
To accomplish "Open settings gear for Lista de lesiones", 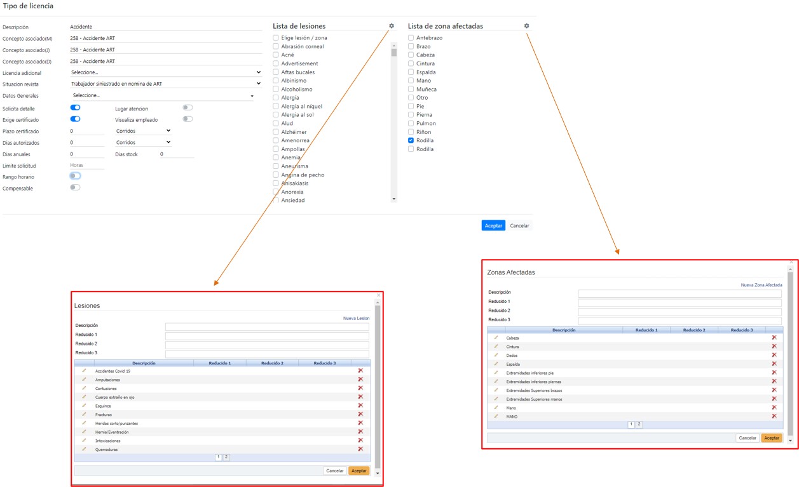I will pyautogui.click(x=392, y=26).
